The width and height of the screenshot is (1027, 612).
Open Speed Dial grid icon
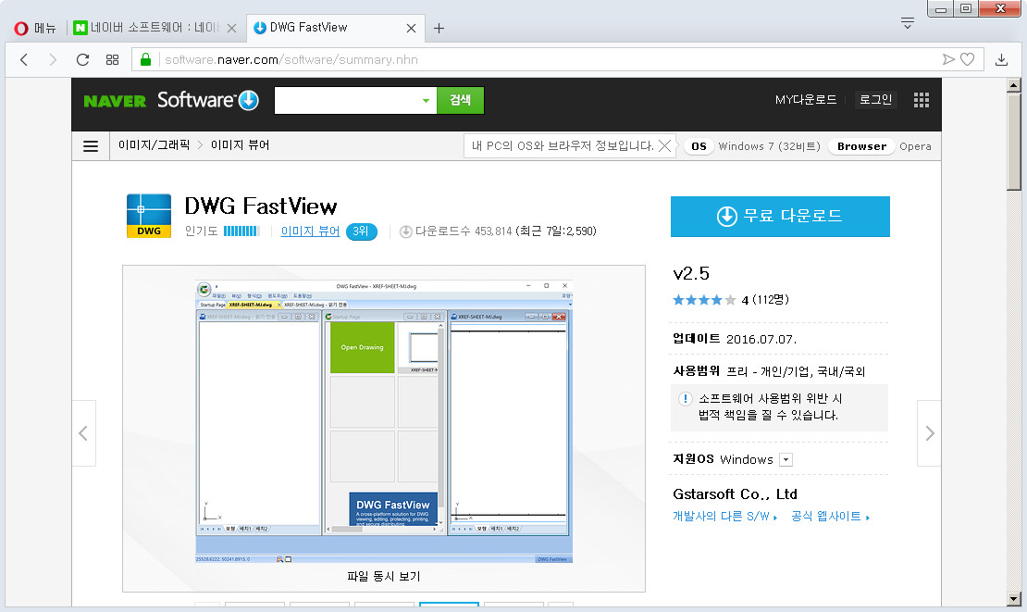[x=113, y=59]
